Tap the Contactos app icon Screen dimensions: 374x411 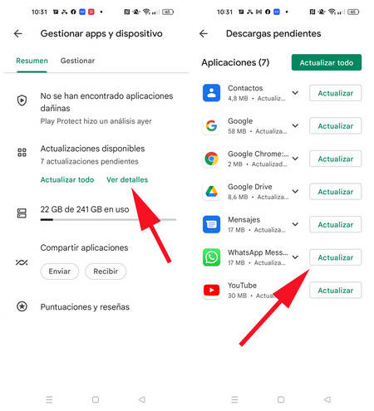(212, 93)
